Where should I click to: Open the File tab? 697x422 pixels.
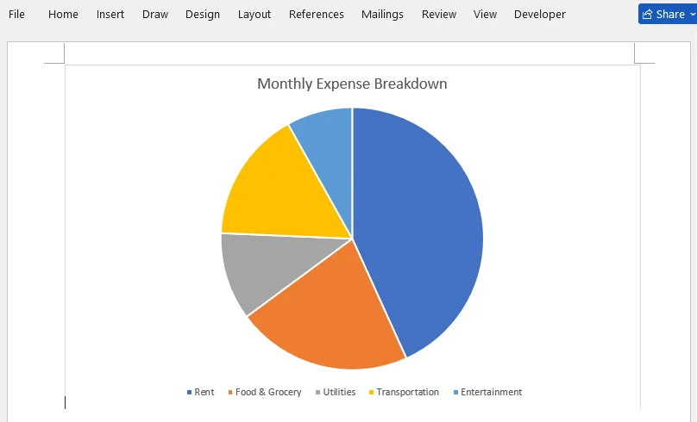click(x=16, y=14)
